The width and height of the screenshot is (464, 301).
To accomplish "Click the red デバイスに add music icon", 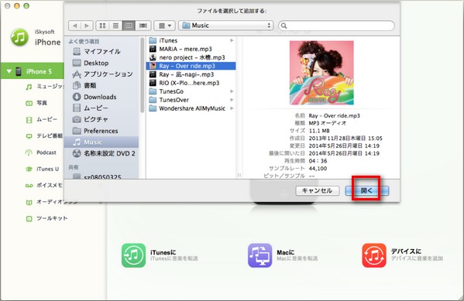I will tap(374, 255).
